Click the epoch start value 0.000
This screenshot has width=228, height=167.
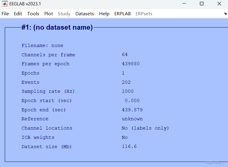[x=132, y=100]
